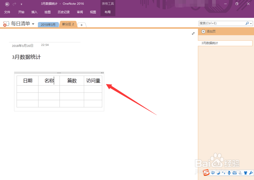Open Sogou IME settings with the wrench icon
Viewport: 254px width, 180px height.
251,173
